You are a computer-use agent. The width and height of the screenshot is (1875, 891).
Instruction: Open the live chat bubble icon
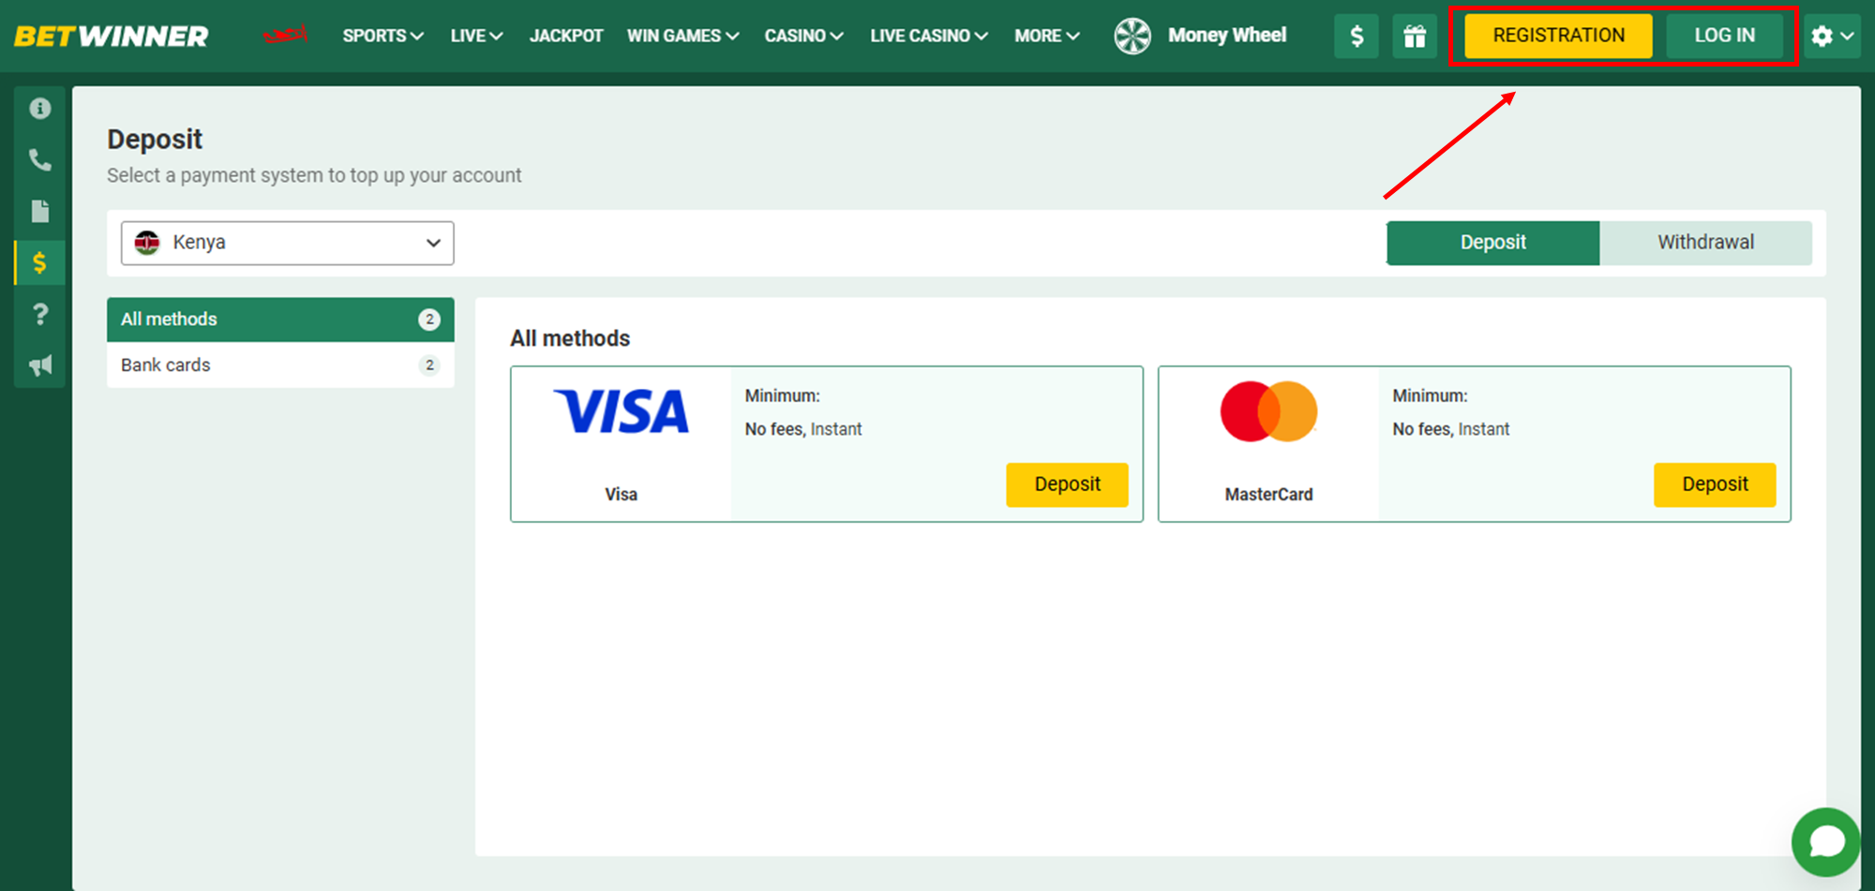(1825, 841)
